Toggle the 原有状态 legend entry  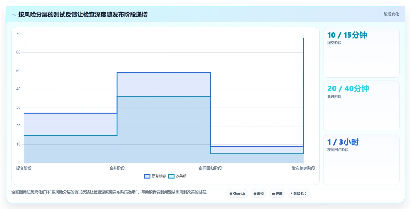pos(155,176)
